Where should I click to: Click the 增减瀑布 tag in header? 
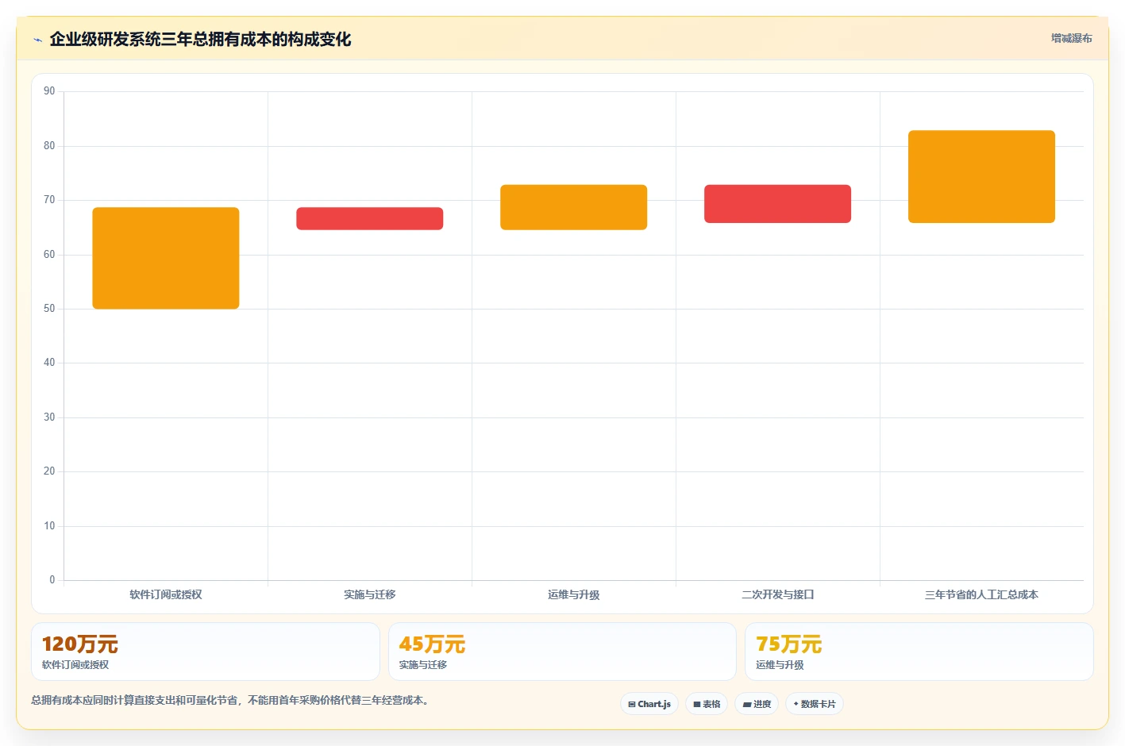point(1071,38)
